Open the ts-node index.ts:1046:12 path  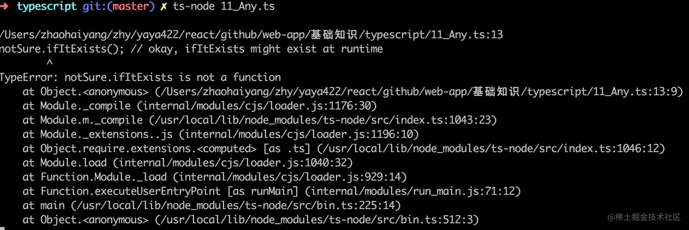coord(491,148)
